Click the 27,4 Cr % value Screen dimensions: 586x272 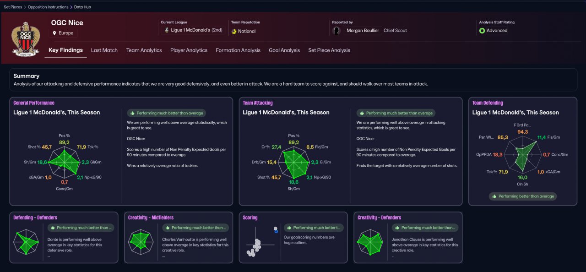pyautogui.click(x=276, y=147)
